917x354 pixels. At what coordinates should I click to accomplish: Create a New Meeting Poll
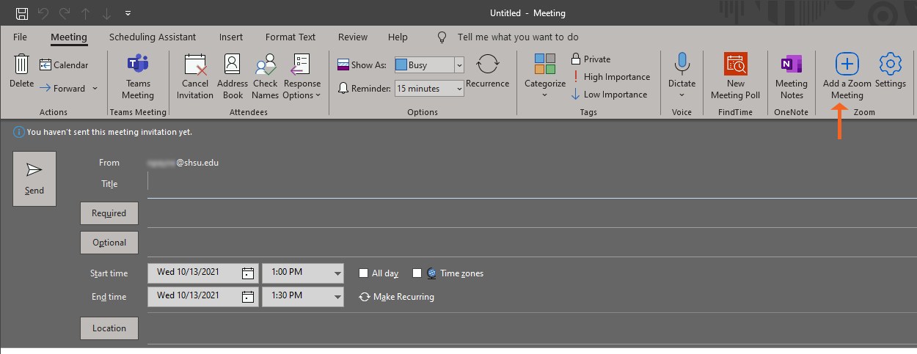[735, 64]
